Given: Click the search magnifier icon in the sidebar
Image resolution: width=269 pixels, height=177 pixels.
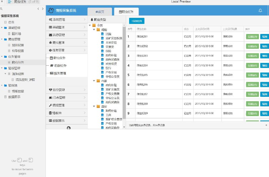Looking at the screenshot, I should pos(1,9).
